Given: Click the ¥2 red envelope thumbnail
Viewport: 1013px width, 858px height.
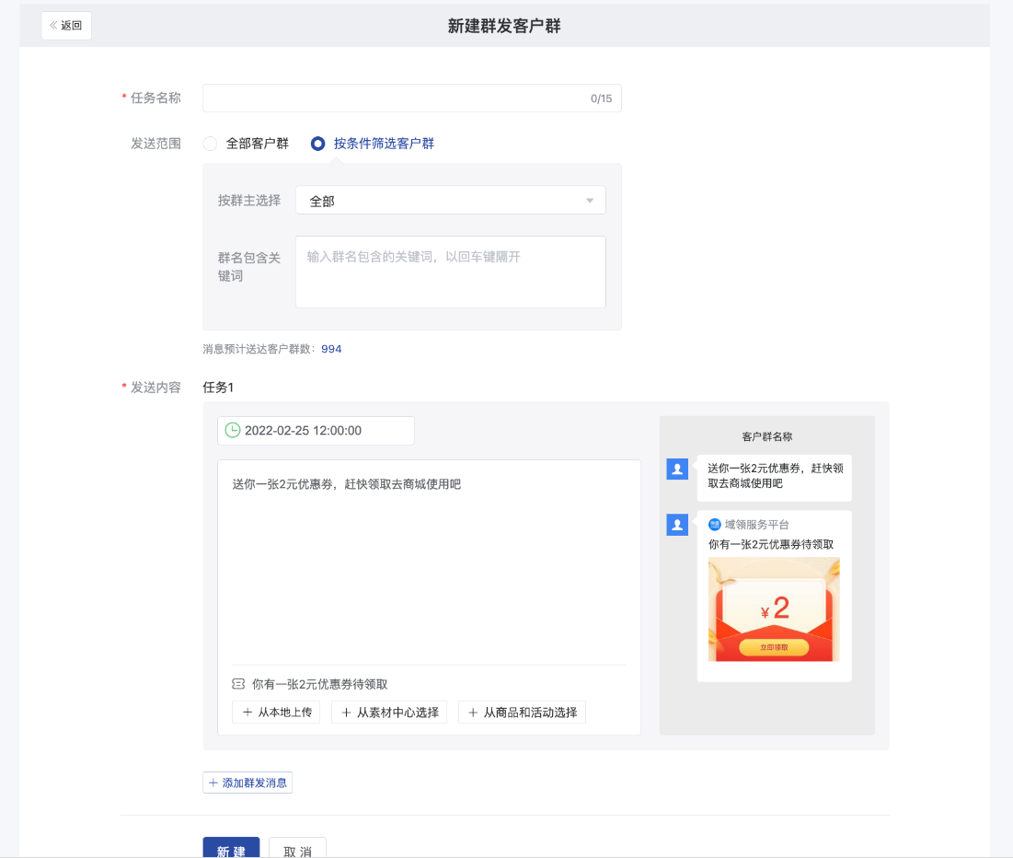Looking at the screenshot, I should click(x=774, y=609).
